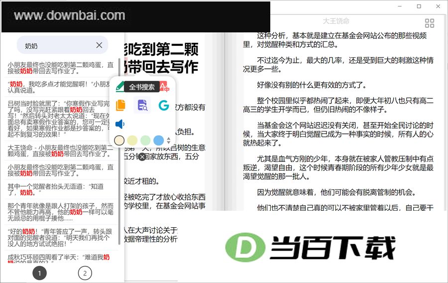Open result starting 吕树当时脸就黑了
The height and width of the screenshot is (283, 448).
tap(59, 119)
